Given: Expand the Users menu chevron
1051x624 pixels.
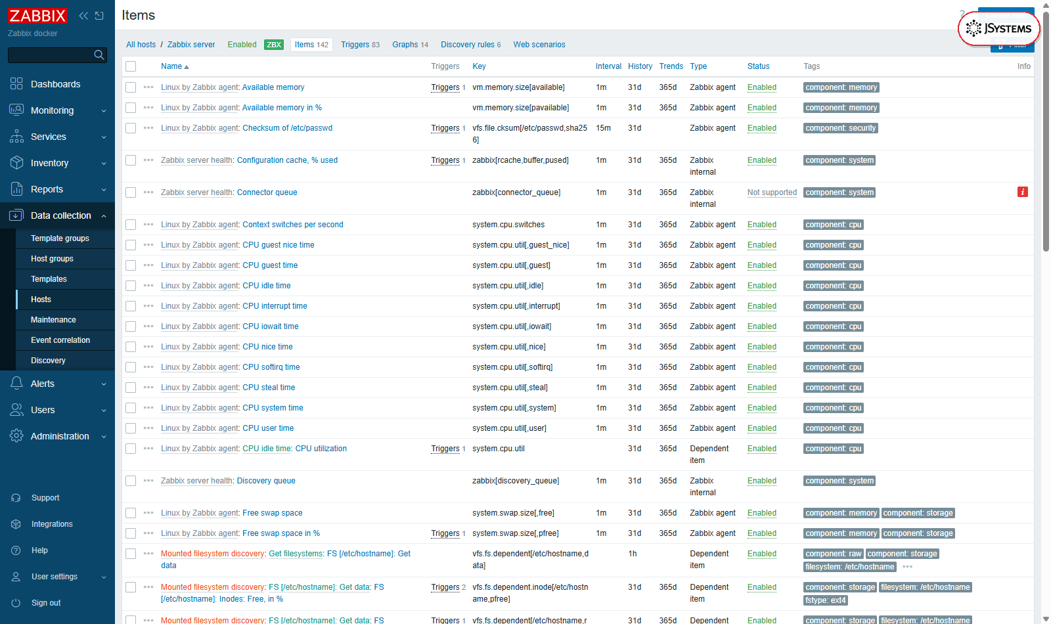Looking at the screenshot, I should 104,411.
